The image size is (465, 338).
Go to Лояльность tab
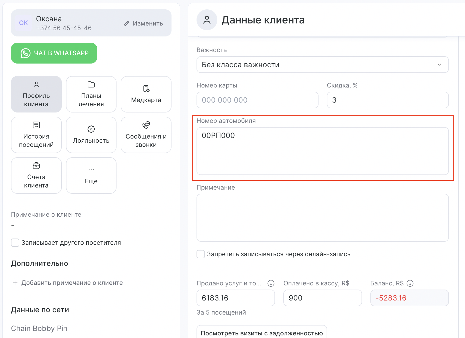[x=91, y=135]
